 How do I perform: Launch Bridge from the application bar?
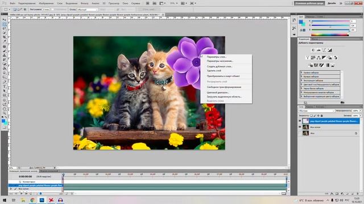[x=148, y=3]
